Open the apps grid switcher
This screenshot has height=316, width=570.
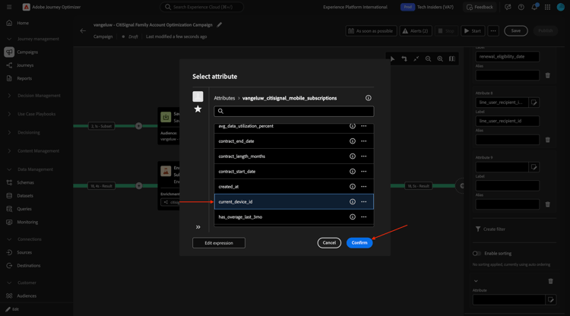point(547,8)
